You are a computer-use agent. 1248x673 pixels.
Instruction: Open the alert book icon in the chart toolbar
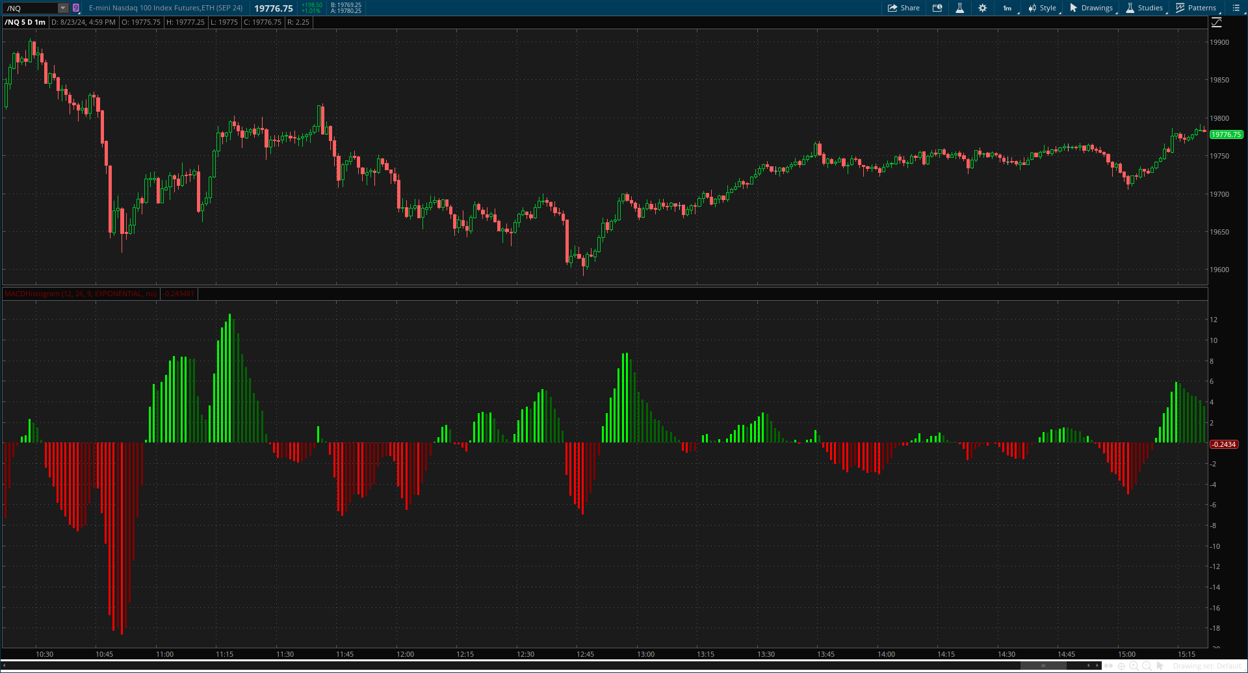point(937,8)
